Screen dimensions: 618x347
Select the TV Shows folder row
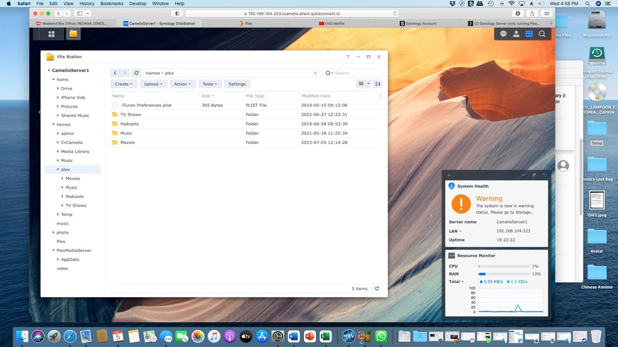tap(246, 115)
